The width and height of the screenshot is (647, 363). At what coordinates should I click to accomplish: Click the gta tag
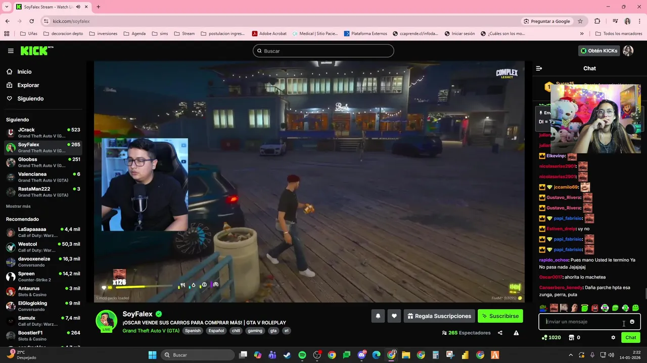(273, 331)
